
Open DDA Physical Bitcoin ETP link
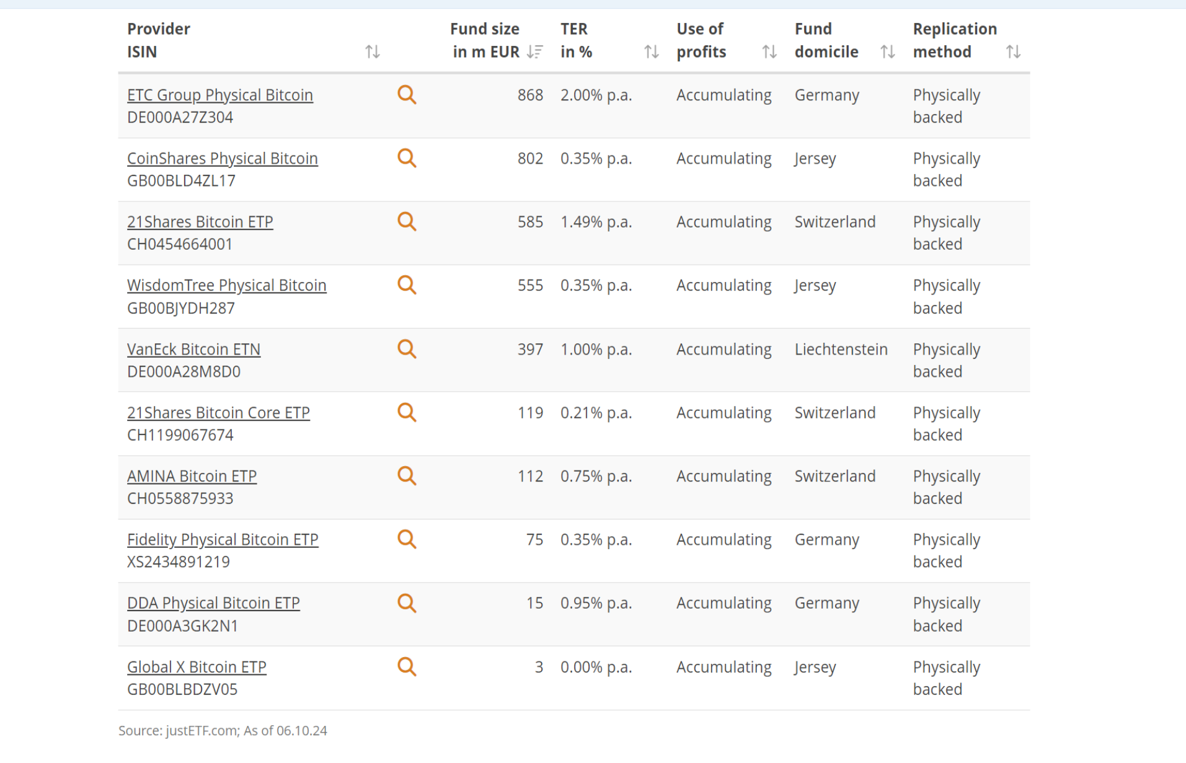click(x=214, y=603)
